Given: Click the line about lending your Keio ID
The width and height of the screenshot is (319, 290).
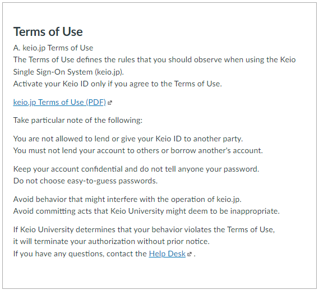Looking at the screenshot, I should pos(128,139).
